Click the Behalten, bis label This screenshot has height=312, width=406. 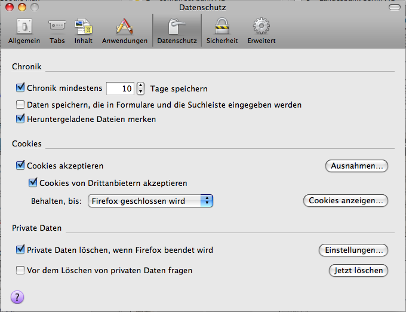[56, 201]
